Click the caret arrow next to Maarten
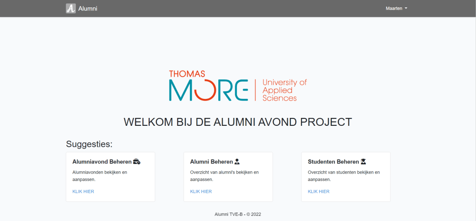Image resolution: width=476 pixels, height=221 pixels. click(x=406, y=8)
